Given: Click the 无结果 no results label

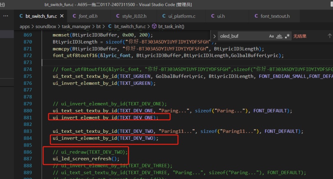Looking at the screenshot, I should point(300,36).
